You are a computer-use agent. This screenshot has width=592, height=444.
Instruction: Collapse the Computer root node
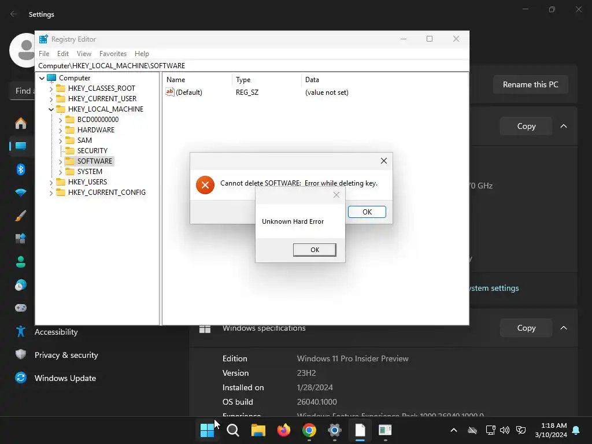pos(42,78)
